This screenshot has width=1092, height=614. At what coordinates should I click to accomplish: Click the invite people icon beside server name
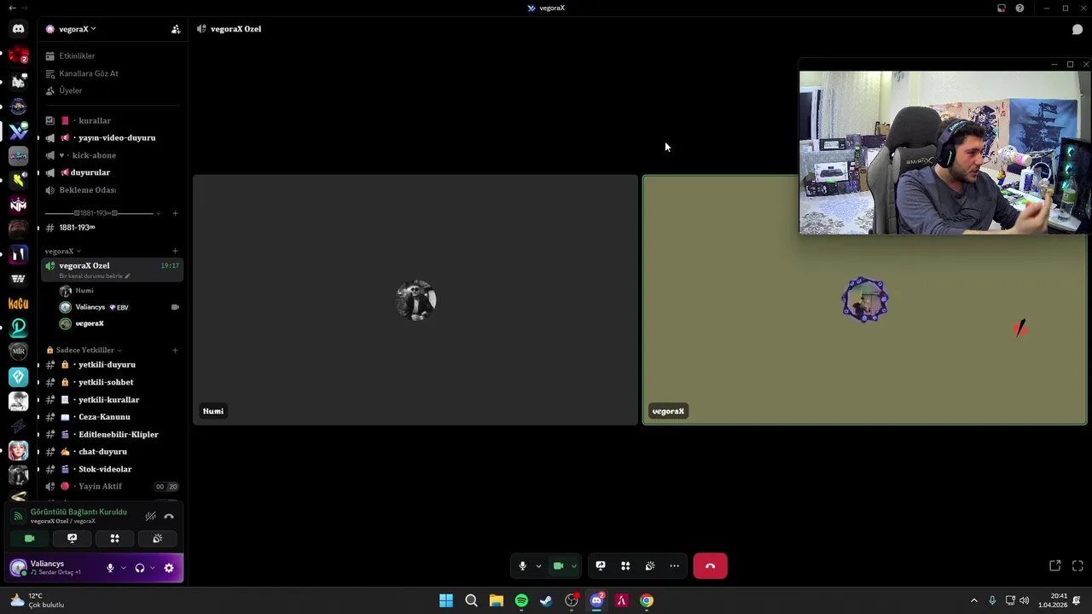point(176,29)
